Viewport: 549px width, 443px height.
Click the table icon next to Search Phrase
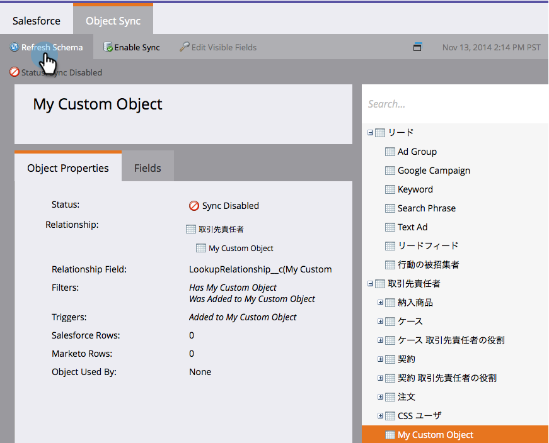[x=390, y=208]
